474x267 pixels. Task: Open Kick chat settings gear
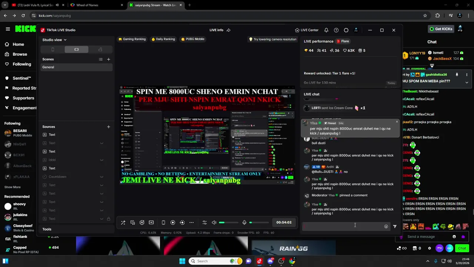430,248
